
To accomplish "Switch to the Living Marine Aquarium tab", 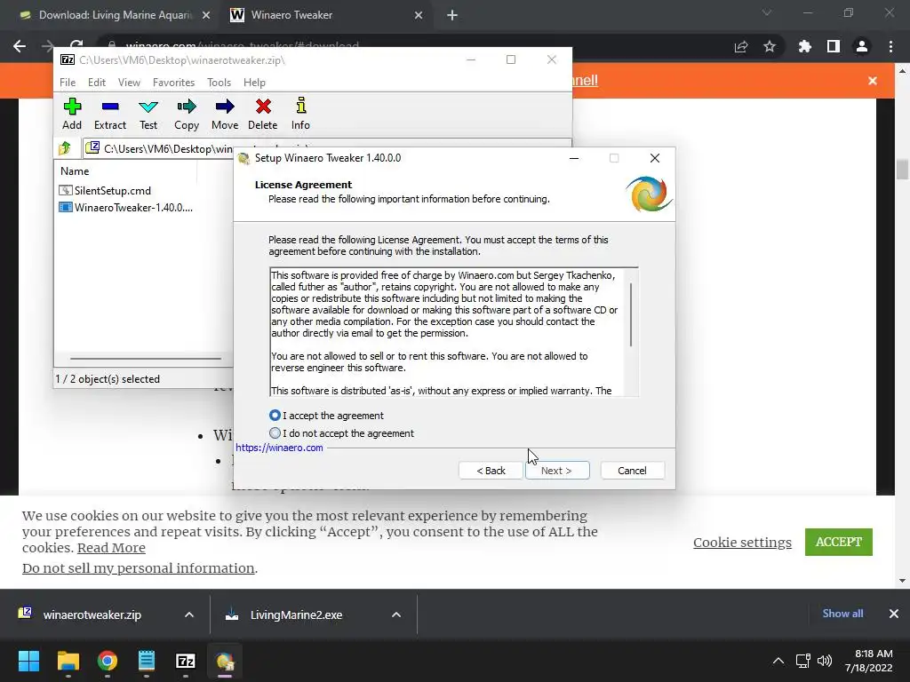I will [x=115, y=15].
